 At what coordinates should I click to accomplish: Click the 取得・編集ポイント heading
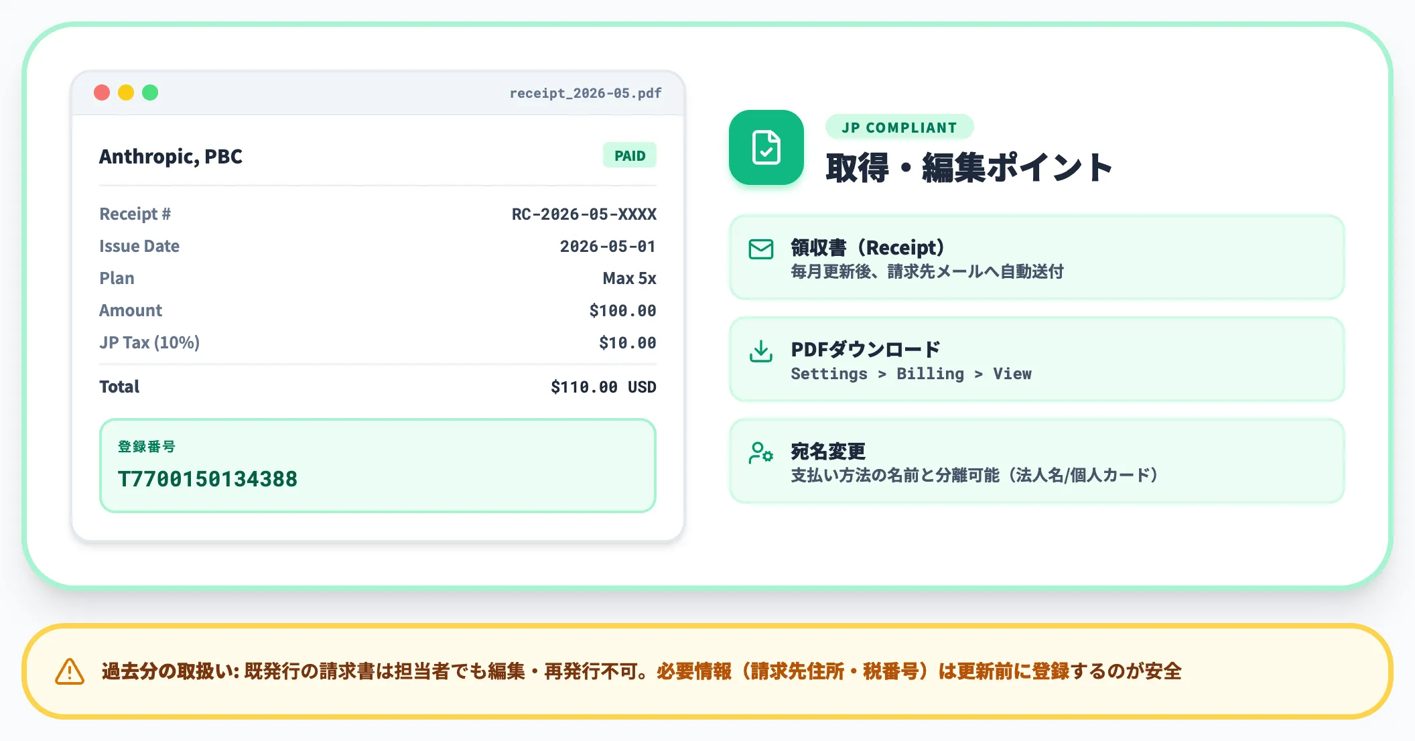[x=969, y=167]
